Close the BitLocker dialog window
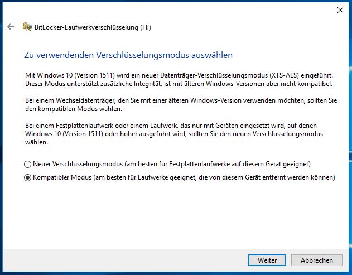This screenshot has width=352, height=275. (x=340, y=10)
